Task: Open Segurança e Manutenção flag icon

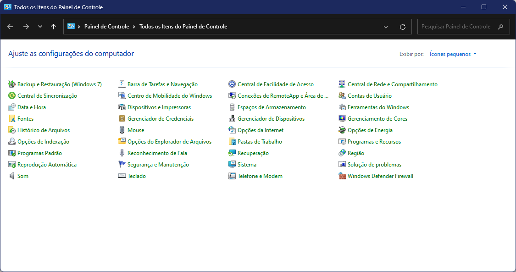Action: tap(122, 165)
